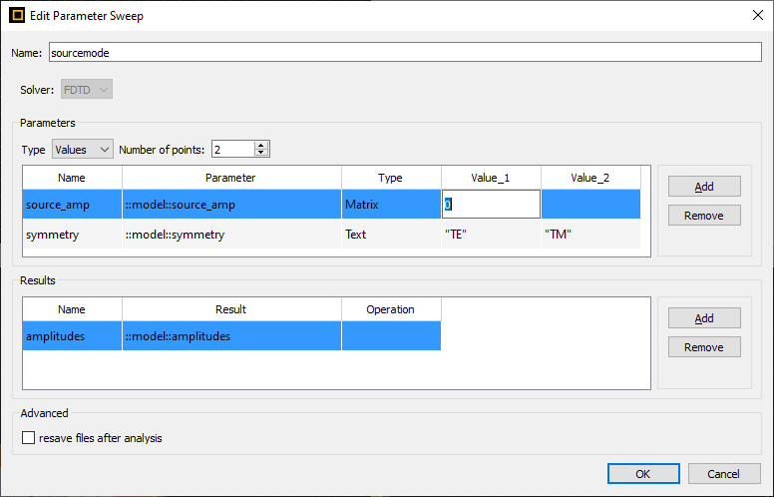Add a new result row
The width and height of the screenshot is (774, 497).
pos(704,318)
